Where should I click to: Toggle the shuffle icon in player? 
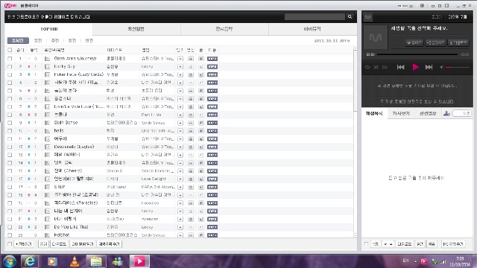point(376,67)
